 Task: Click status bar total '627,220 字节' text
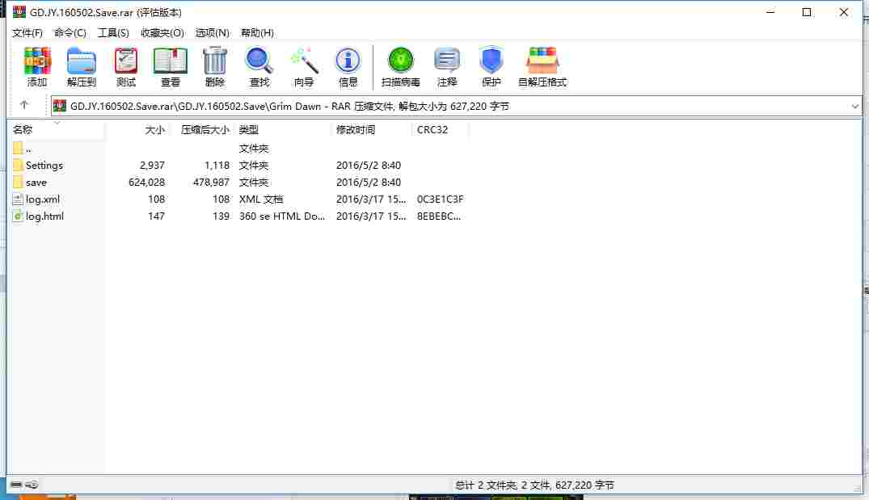click(584, 485)
